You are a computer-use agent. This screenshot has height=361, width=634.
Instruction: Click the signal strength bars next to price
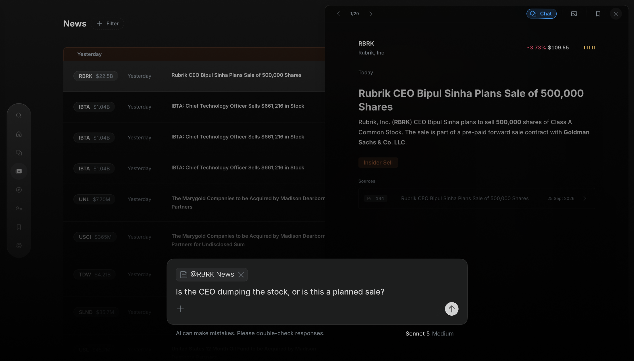pyautogui.click(x=589, y=48)
